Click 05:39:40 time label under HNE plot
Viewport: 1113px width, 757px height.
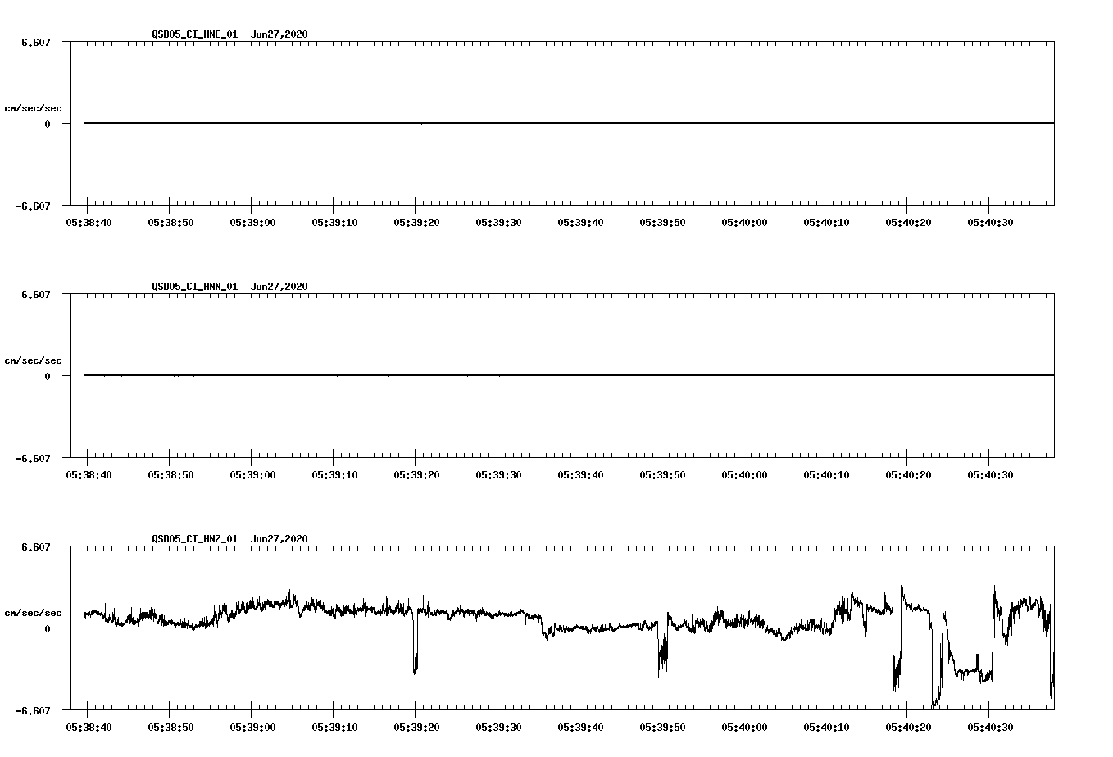coord(580,223)
